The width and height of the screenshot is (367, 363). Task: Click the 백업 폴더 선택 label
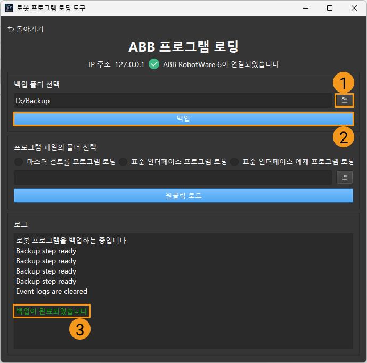[37, 84]
